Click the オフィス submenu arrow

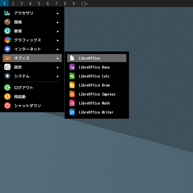[58, 58]
